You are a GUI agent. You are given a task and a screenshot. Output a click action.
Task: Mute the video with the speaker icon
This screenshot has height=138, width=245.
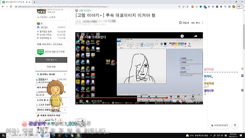[x=87, y=101]
